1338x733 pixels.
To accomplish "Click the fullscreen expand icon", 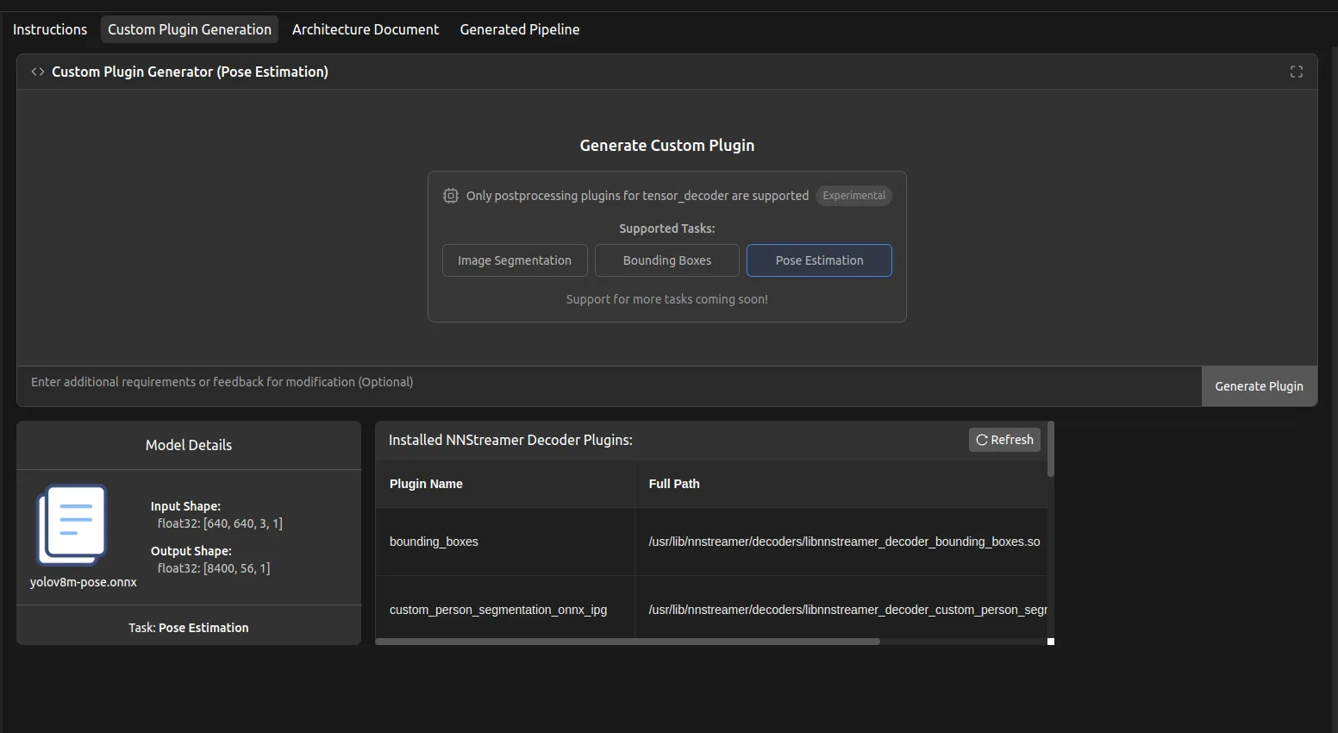I will (1296, 72).
